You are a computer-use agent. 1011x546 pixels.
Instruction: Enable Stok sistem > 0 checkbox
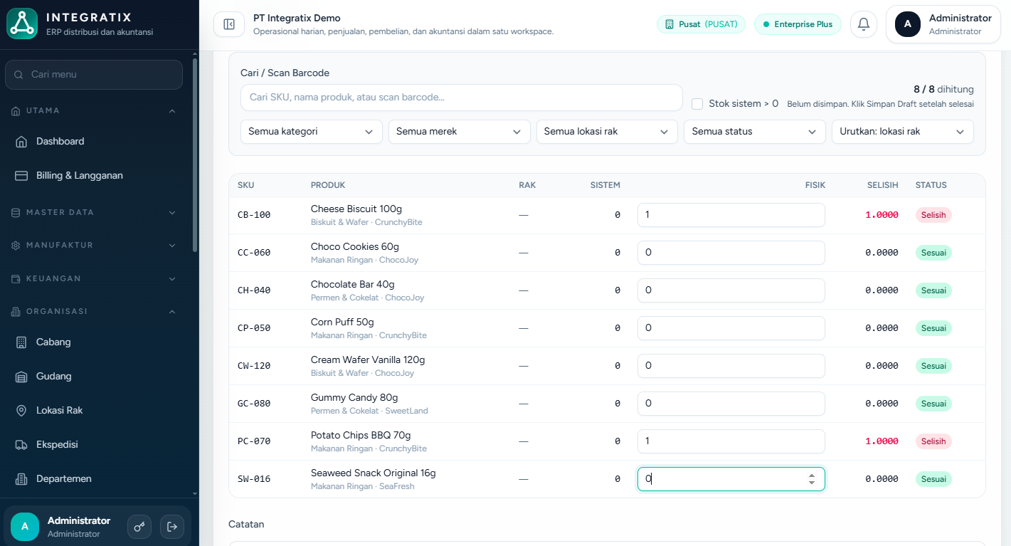pos(697,104)
